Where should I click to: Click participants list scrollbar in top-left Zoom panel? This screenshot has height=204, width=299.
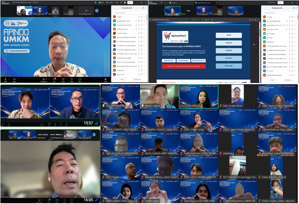[x=147, y=18]
